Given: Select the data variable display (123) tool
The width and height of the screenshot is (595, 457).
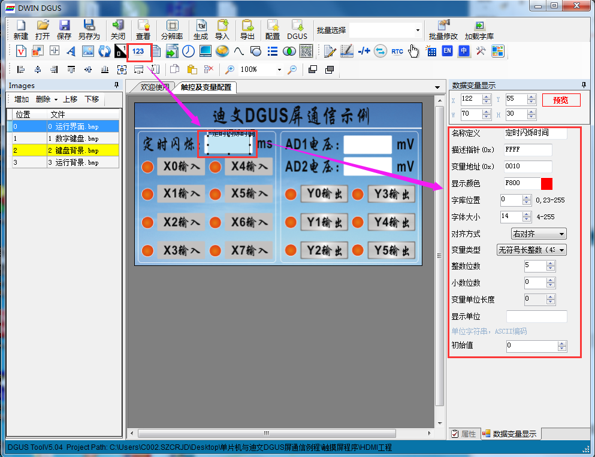Looking at the screenshot, I should (138, 51).
